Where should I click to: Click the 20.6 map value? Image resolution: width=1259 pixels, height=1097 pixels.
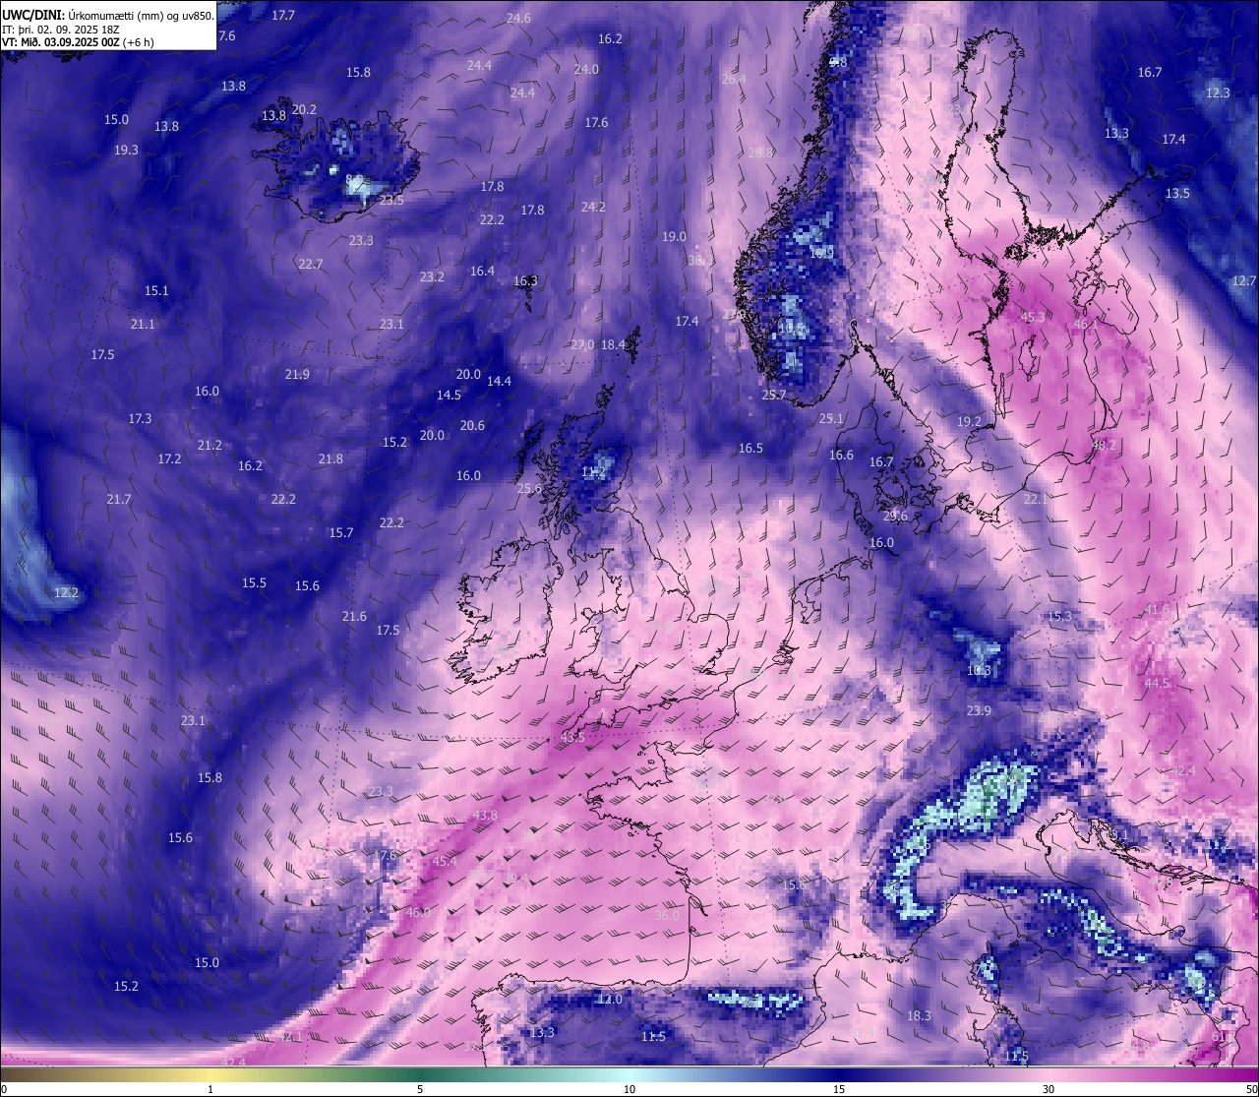472,425
